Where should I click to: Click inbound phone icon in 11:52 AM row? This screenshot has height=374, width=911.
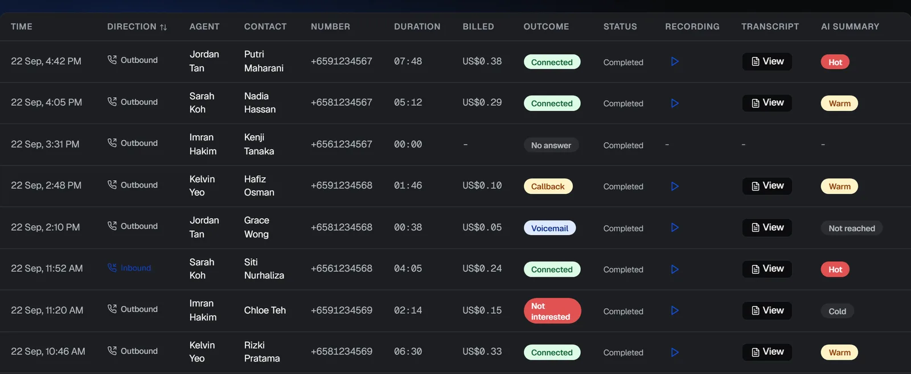112,268
